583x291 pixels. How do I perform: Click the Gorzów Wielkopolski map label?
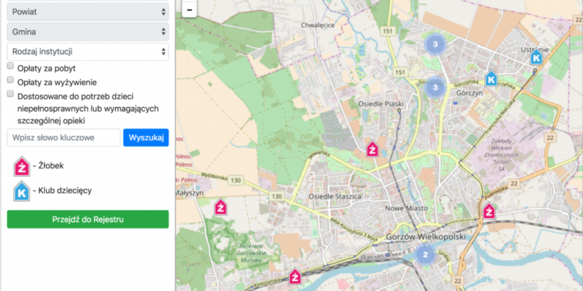pyautogui.click(x=426, y=237)
